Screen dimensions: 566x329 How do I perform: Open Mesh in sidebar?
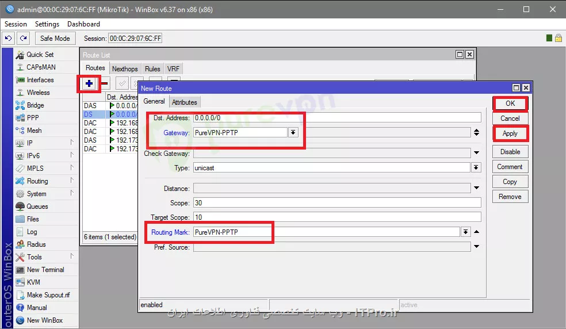point(34,131)
